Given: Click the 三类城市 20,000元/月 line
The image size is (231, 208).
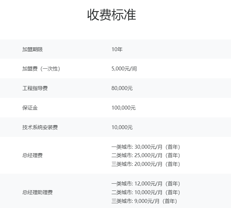Looking at the screenshot, I should pyautogui.click(x=146, y=164).
